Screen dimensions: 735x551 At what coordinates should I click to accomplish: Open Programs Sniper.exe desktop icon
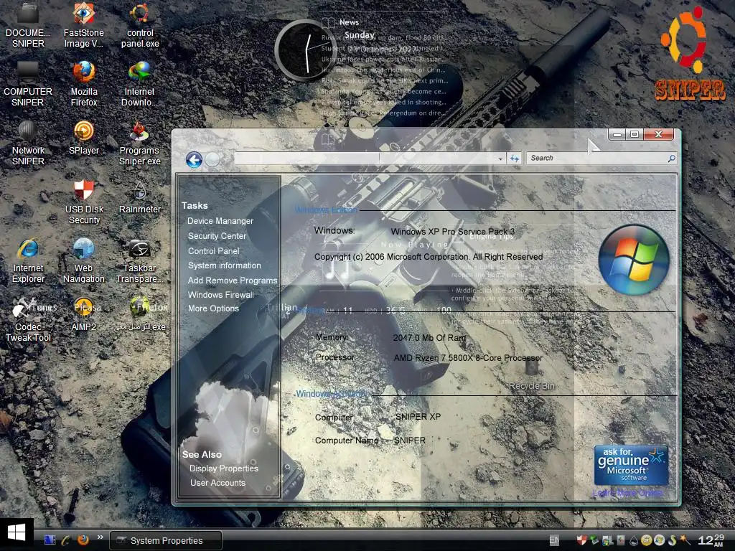point(140,143)
